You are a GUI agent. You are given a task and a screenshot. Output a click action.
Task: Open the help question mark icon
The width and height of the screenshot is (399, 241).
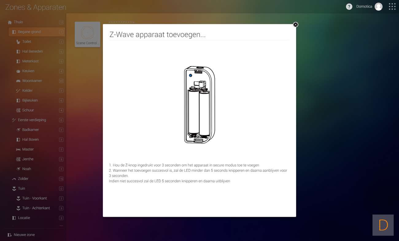[349, 7]
